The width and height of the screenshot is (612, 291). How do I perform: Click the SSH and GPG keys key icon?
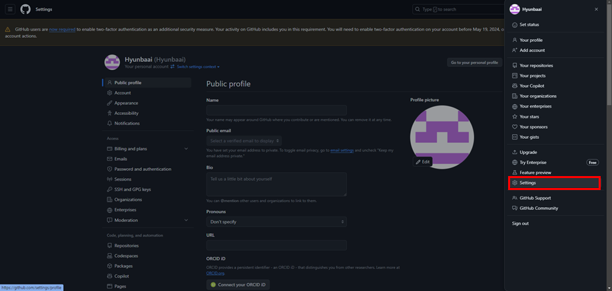click(x=110, y=190)
